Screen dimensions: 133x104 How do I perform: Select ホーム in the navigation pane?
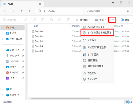(13, 28)
